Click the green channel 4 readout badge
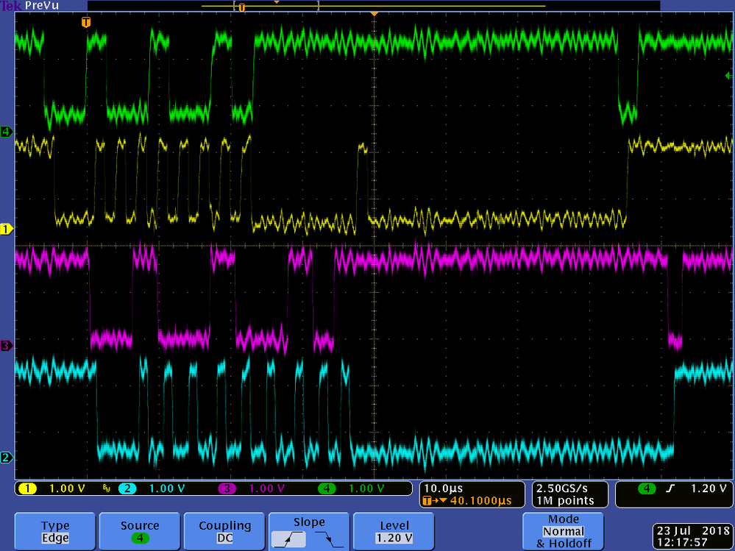 tap(327, 488)
